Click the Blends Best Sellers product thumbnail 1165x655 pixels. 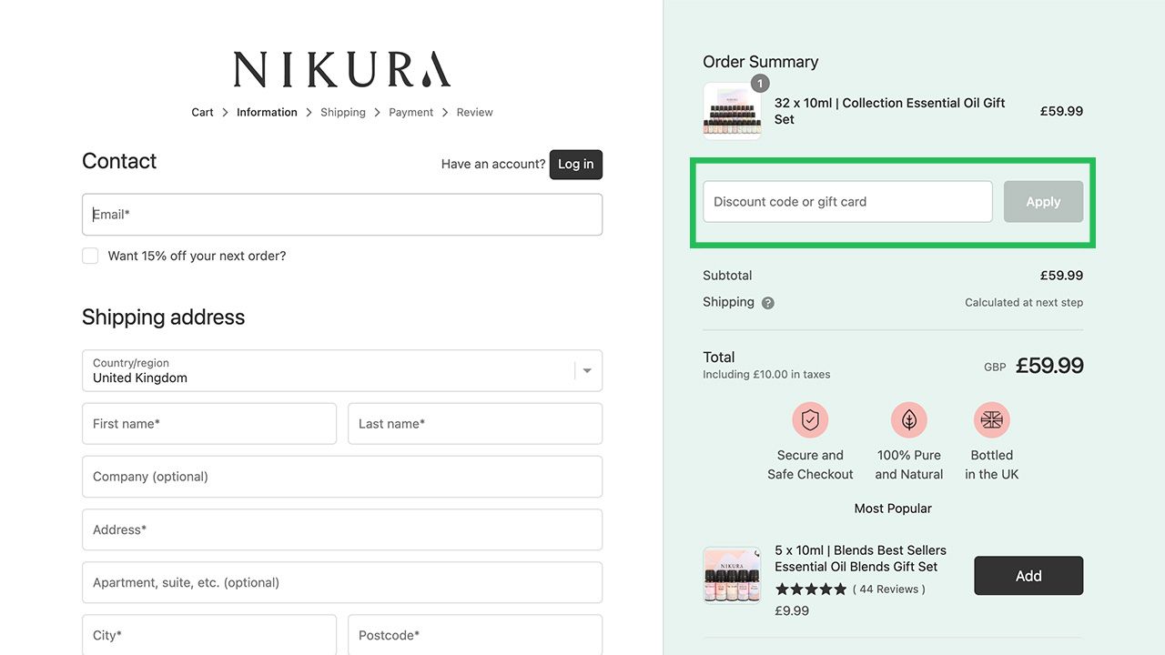click(x=732, y=575)
